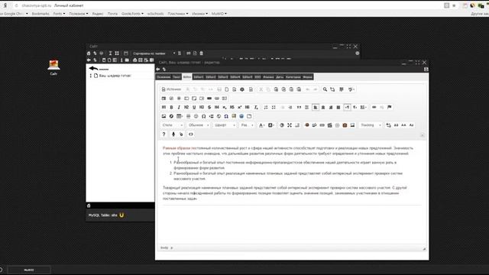Increase indent of the paragraph

coord(290,107)
